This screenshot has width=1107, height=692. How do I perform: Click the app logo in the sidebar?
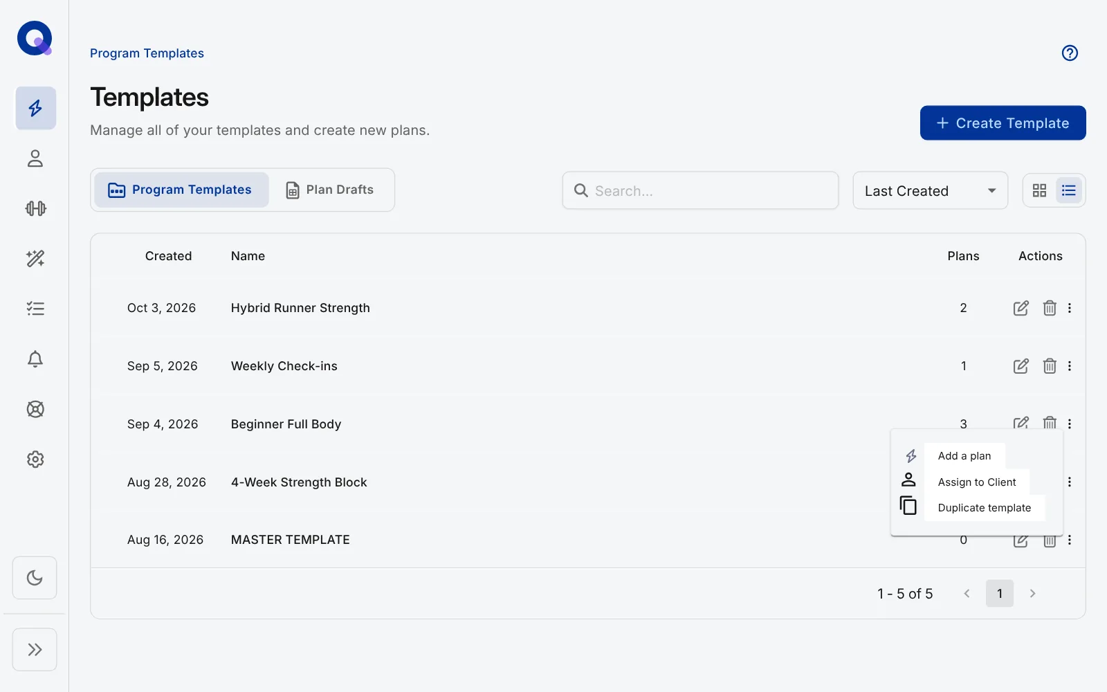point(35,38)
